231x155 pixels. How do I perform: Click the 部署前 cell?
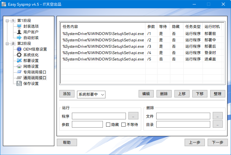pos(210,34)
